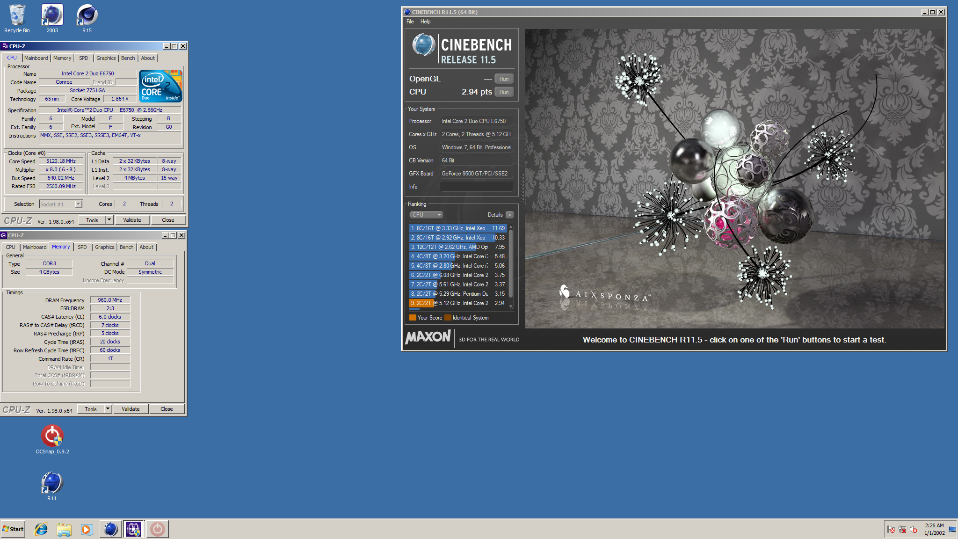Select highlighted ranking entry 9 scoring 2.94
Viewport: 958px width, 539px height.
click(x=458, y=303)
